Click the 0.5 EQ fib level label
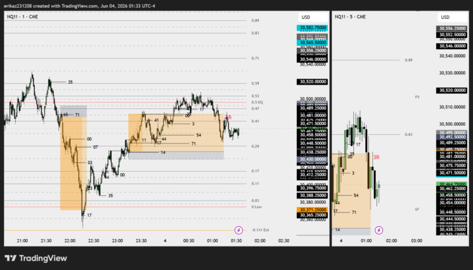The image size is (473, 270). tap(257, 102)
